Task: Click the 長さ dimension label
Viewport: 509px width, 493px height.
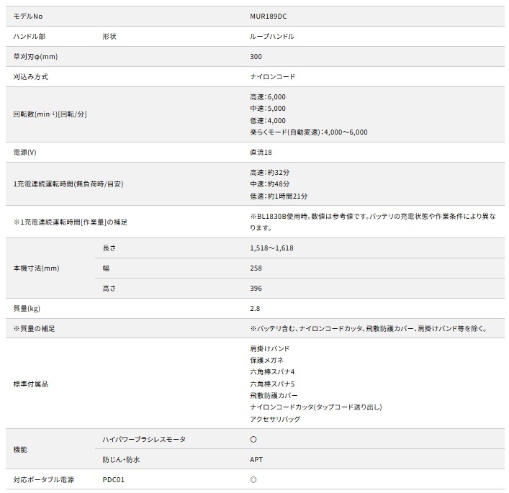Action: tap(109, 248)
